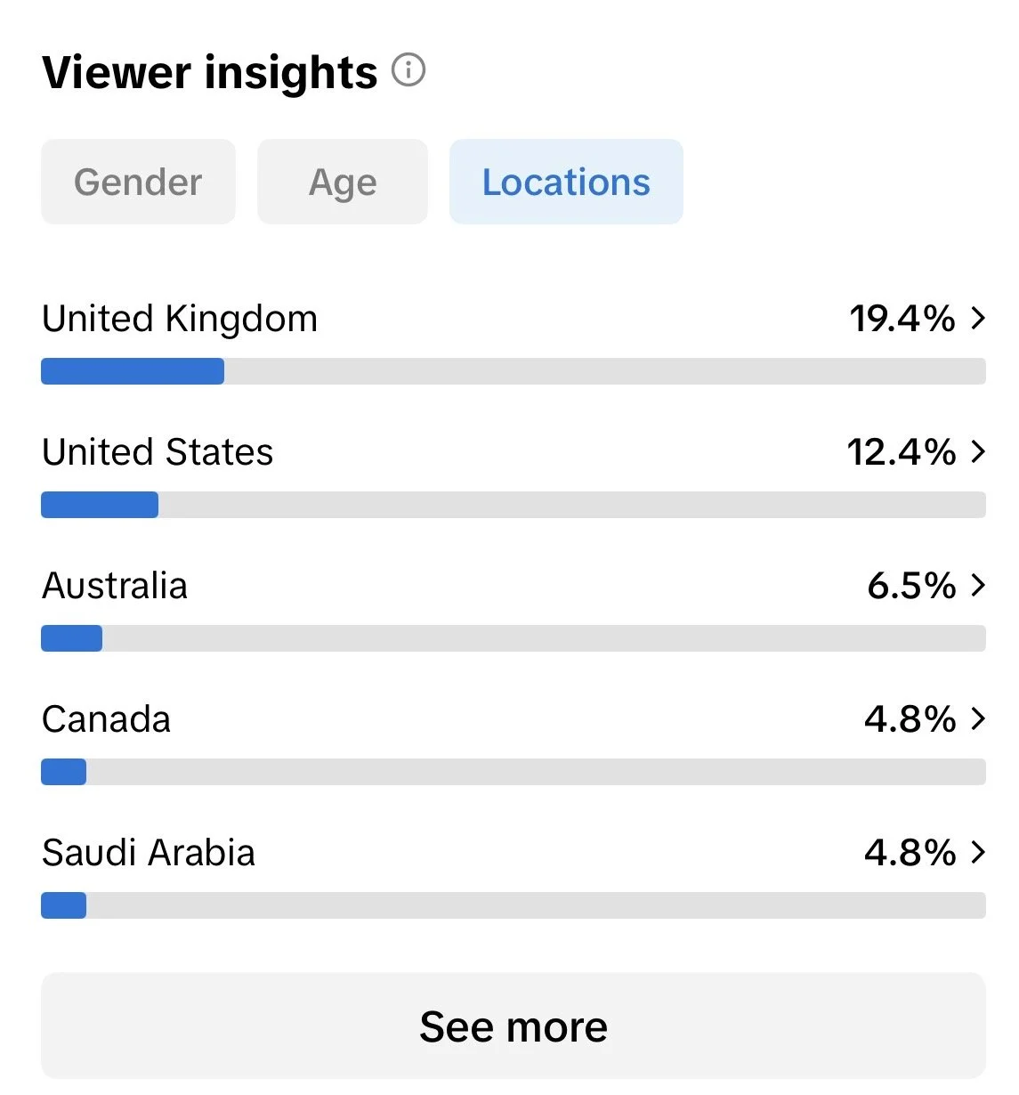Open the Viewer insights info icon

tap(408, 70)
